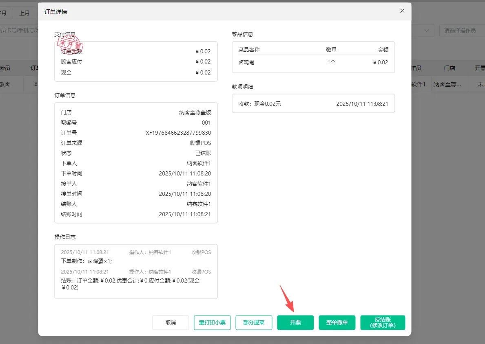Click the 卤鸡蛋 dish row
The image size is (485, 344).
click(x=313, y=62)
